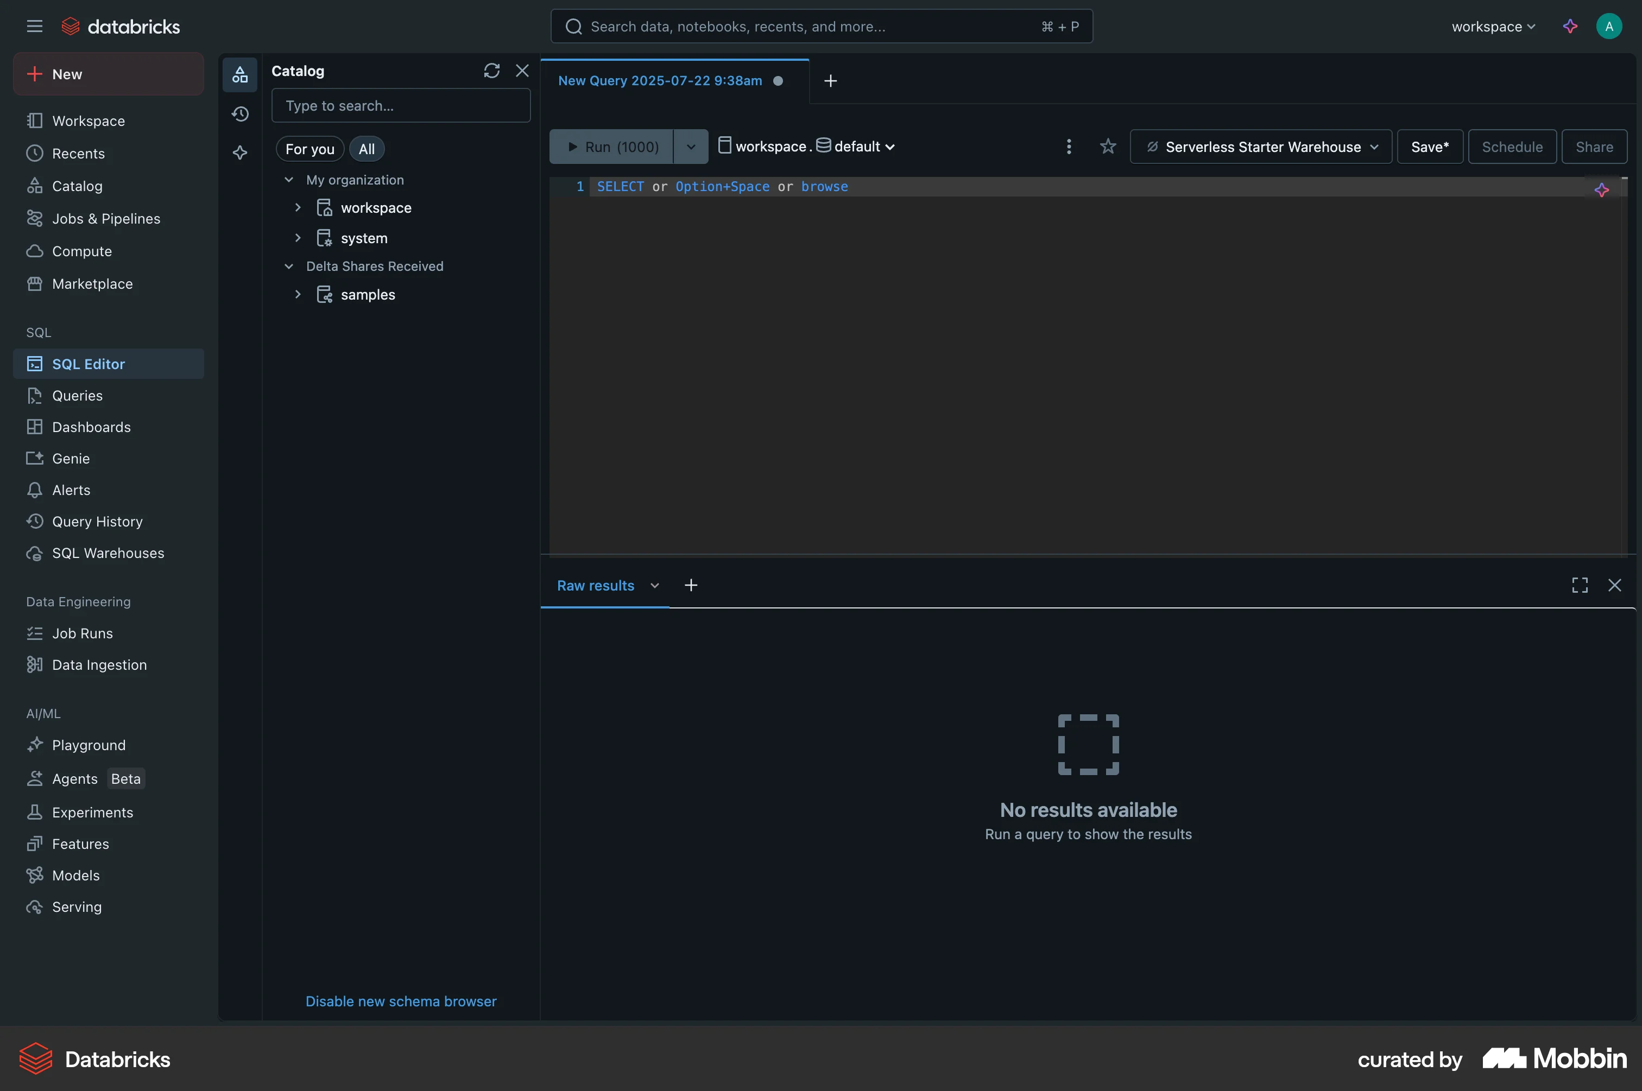Open SQL Warehouses in the sidebar
Screen dimensions: 1642x1091
pyautogui.click(x=109, y=553)
